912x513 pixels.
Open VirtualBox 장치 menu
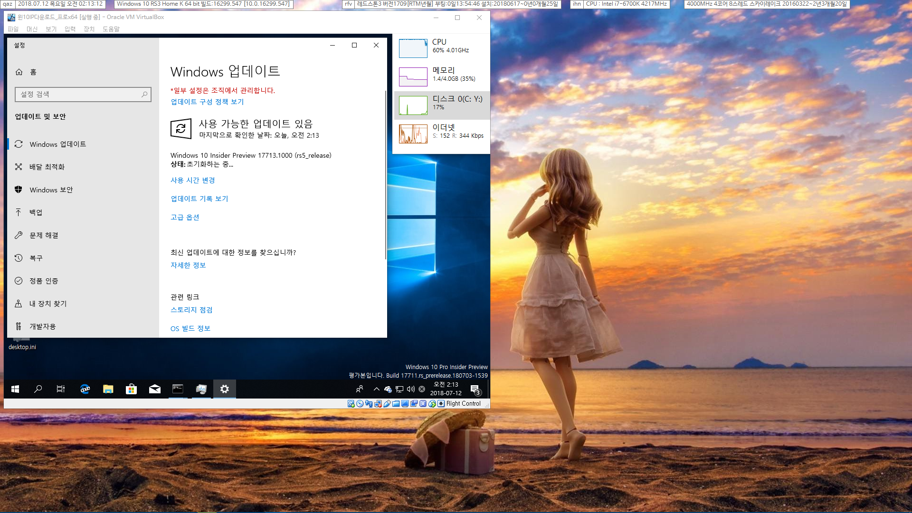(x=89, y=29)
